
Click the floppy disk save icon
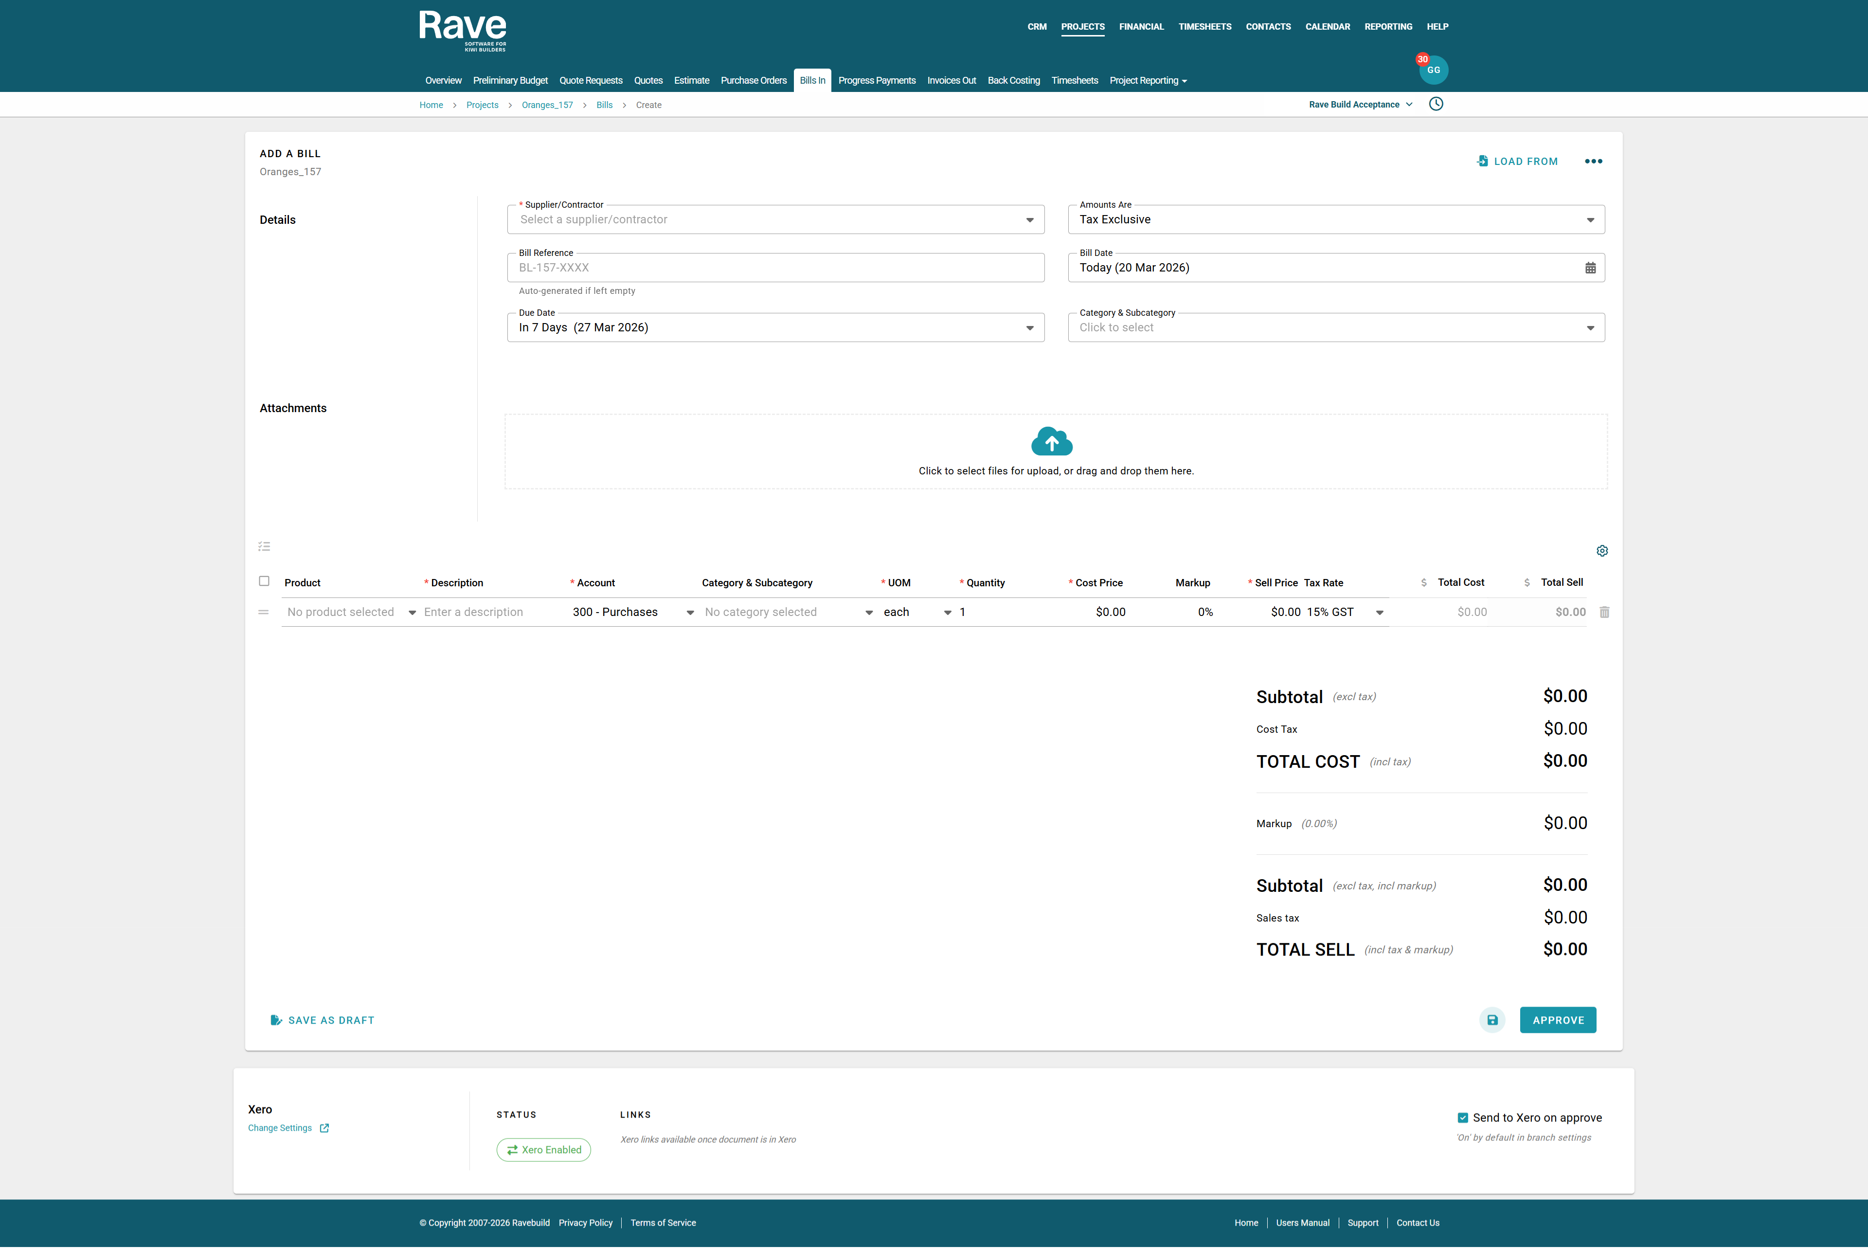pyautogui.click(x=1492, y=1020)
